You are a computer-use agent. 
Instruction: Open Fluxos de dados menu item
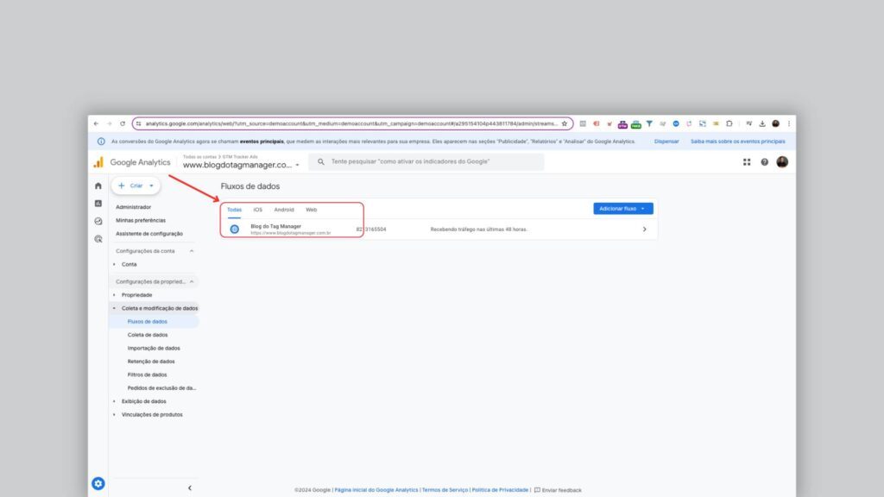147,322
